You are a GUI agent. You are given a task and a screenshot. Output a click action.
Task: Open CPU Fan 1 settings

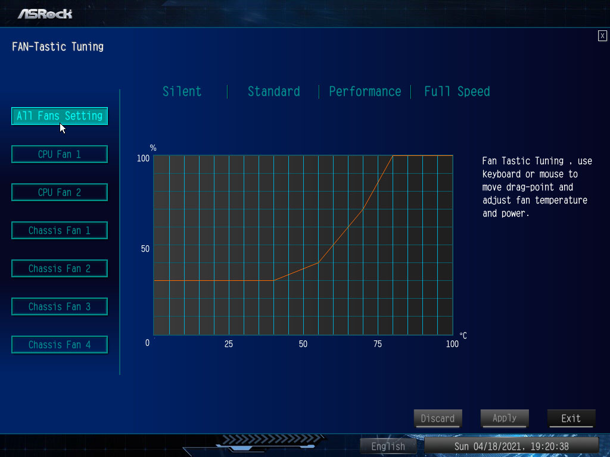point(60,154)
